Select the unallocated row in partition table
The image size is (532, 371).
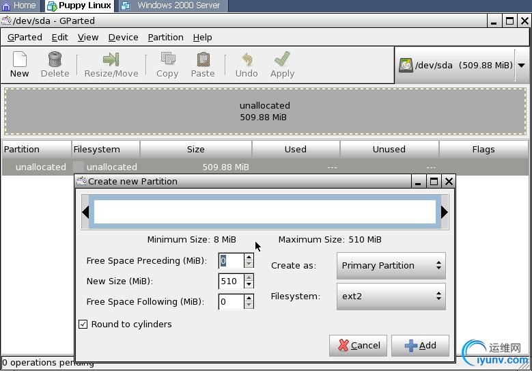coord(265,167)
